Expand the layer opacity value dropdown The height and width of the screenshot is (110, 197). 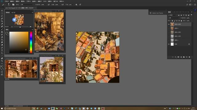point(191,18)
